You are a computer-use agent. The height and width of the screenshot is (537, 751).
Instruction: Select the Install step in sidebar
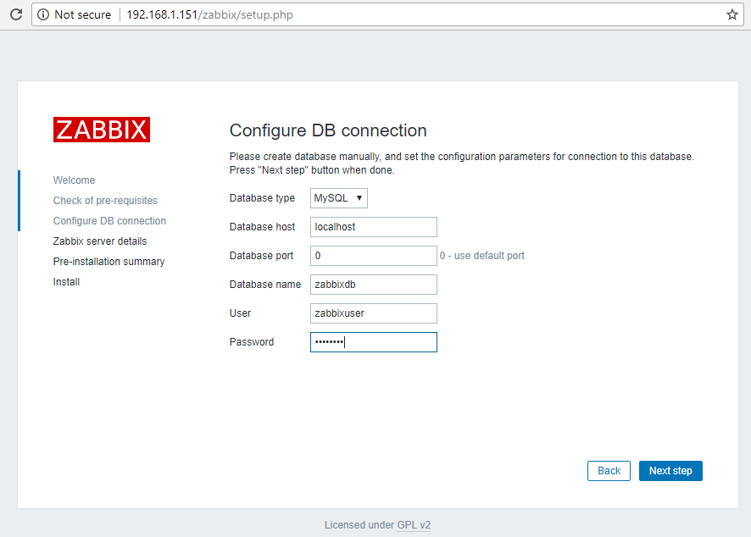tap(67, 282)
